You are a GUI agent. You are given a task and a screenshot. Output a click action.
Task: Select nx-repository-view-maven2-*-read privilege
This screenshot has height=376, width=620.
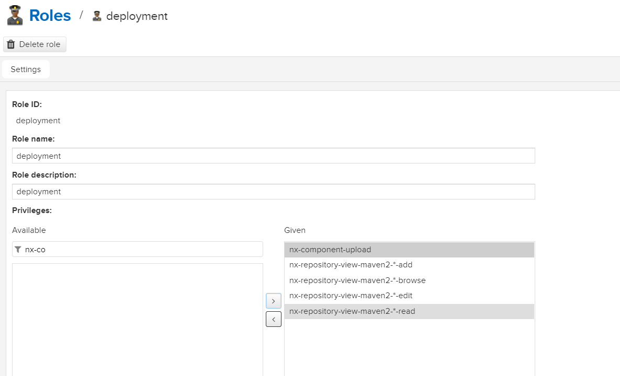coord(409,311)
